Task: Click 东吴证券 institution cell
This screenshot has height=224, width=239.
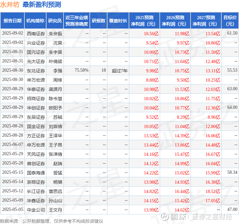Action: (x=36, y=117)
